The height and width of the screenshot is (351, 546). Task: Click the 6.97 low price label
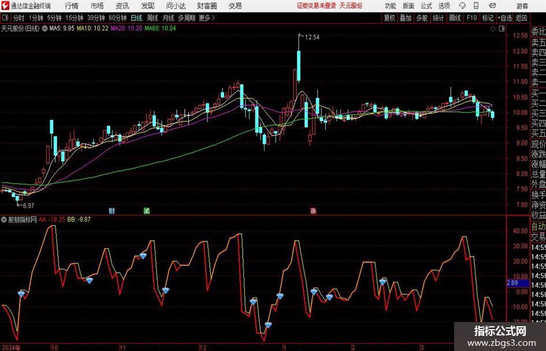(x=28, y=206)
